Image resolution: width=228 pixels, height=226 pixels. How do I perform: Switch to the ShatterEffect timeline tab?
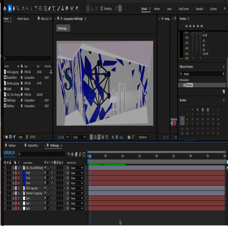click(x=33, y=146)
